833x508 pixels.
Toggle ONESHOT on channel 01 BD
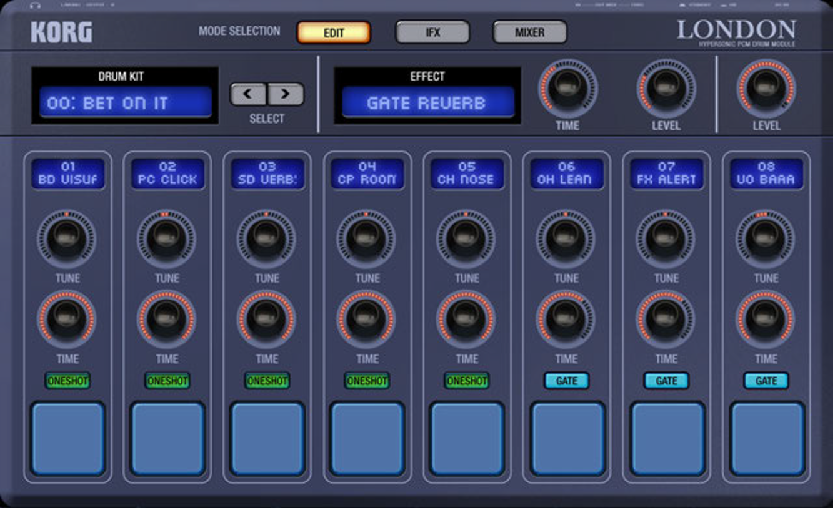[x=67, y=381]
